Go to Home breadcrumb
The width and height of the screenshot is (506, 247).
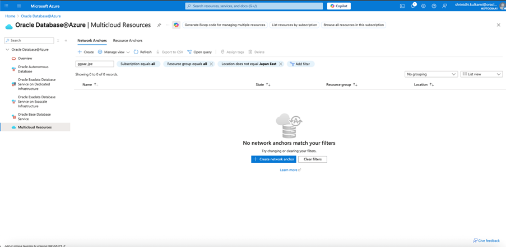click(10, 16)
